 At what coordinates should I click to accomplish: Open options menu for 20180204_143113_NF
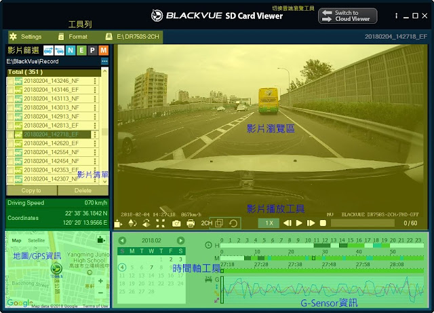[x=95, y=98]
